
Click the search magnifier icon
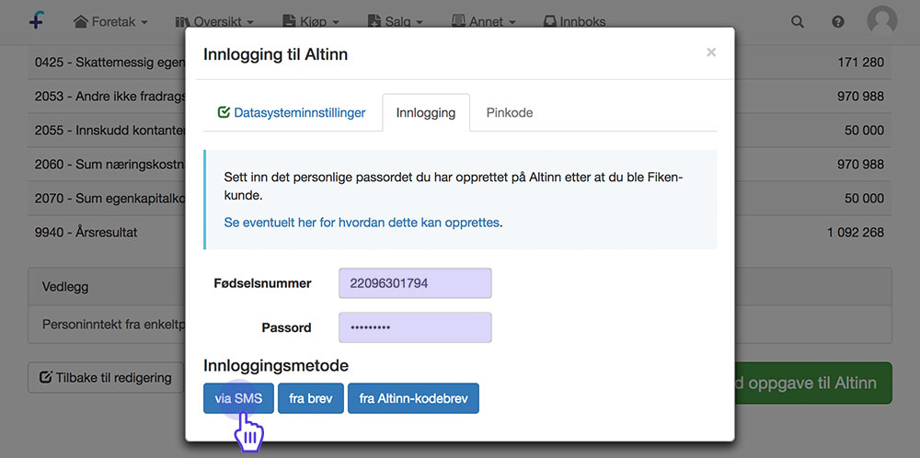pos(798,22)
